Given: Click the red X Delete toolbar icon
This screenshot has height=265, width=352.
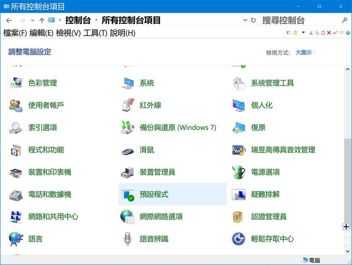Looking at the screenshot, I should (329, 32).
